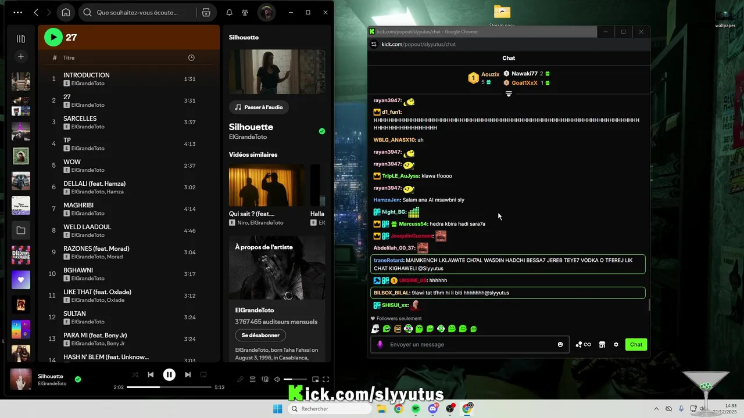The height and width of the screenshot is (418, 744).
Task: Mute Spotify volume speaker icon
Action: [277, 380]
